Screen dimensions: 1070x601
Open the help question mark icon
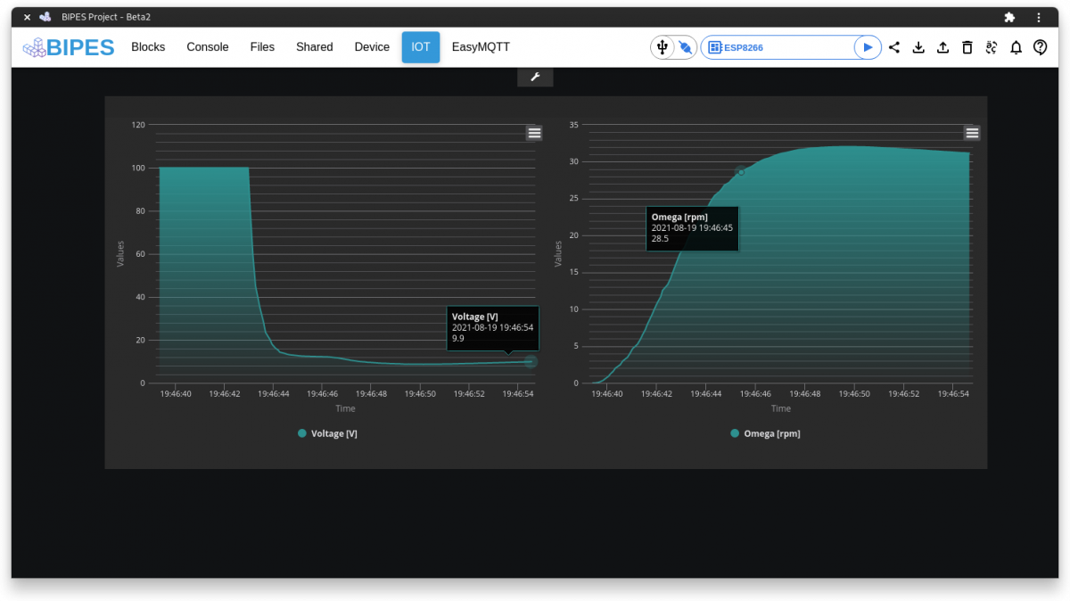pos(1040,46)
